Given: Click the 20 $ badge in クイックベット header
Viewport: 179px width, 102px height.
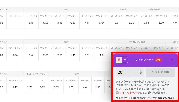Looking at the screenshot, I should tap(158, 60).
